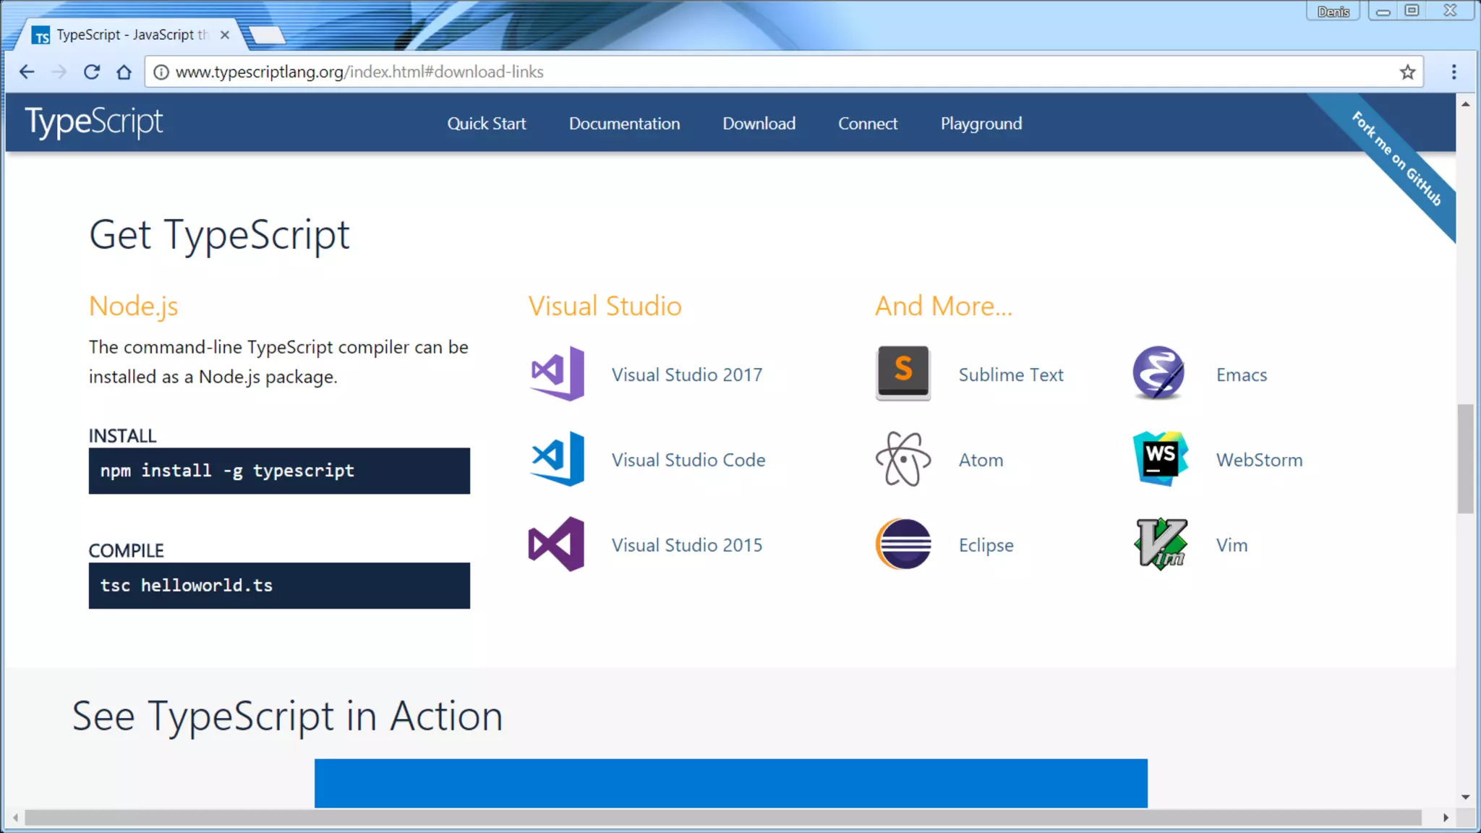Open Chrome's three-dot menu
Image resolution: width=1481 pixels, height=833 pixels.
[x=1454, y=72]
